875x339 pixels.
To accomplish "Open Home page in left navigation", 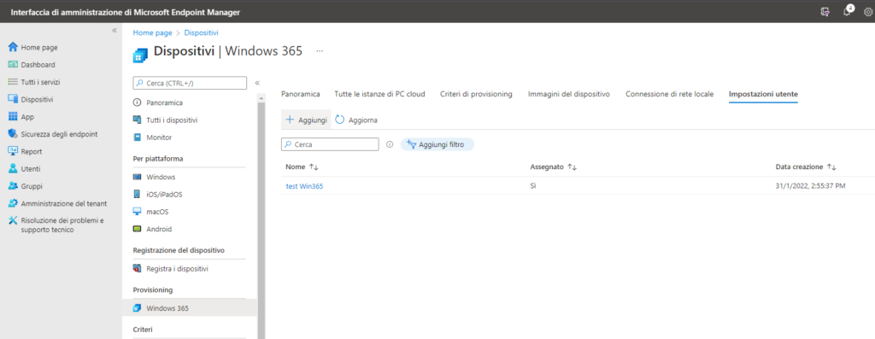I will tap(33, 48).
